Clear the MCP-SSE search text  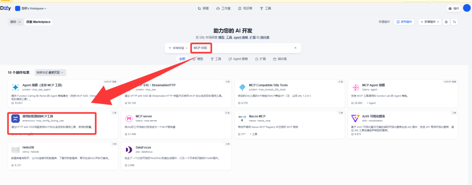[295, 48]
